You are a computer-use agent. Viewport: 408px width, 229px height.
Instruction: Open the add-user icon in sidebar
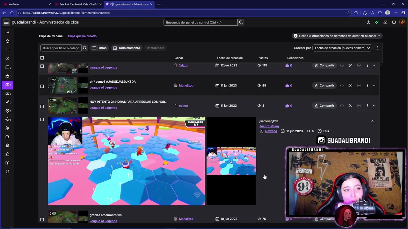[x=7, y=128]
